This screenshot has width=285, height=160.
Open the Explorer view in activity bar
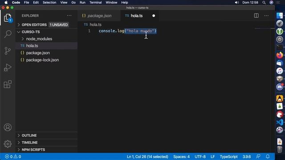[x=8, y=18]
